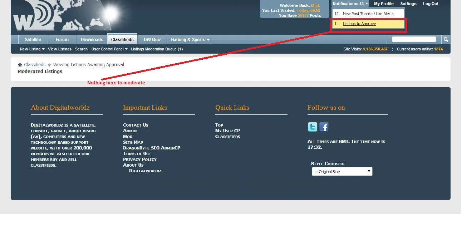Expand the User Control Panel menu
Viewport: 462px width, 246px height.
coord(109,49)
